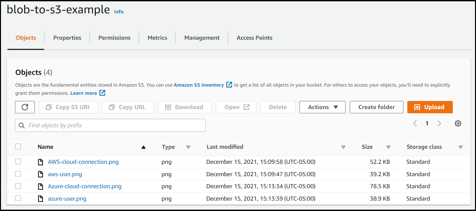This screenshot has width=476, height=211.
Task: Open the Learn more link
Action: click(x=84, y=93)
